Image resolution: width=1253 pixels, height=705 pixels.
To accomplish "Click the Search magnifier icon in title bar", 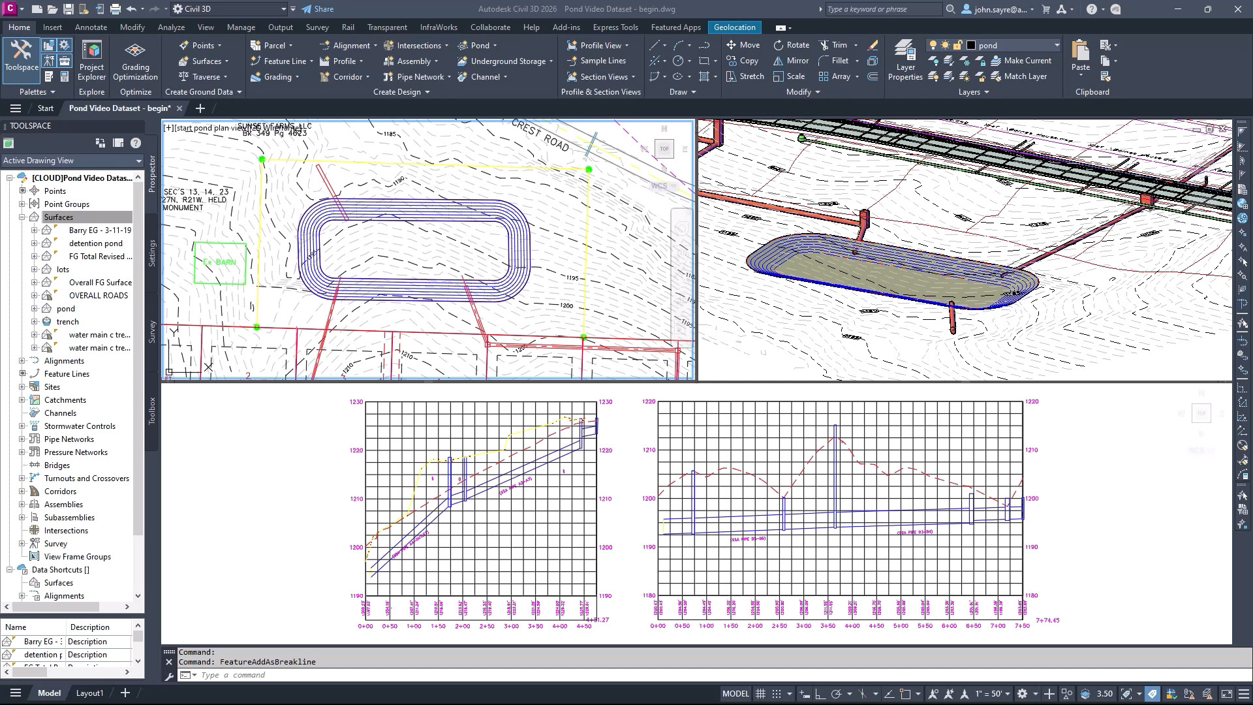I will coord(951,9).
